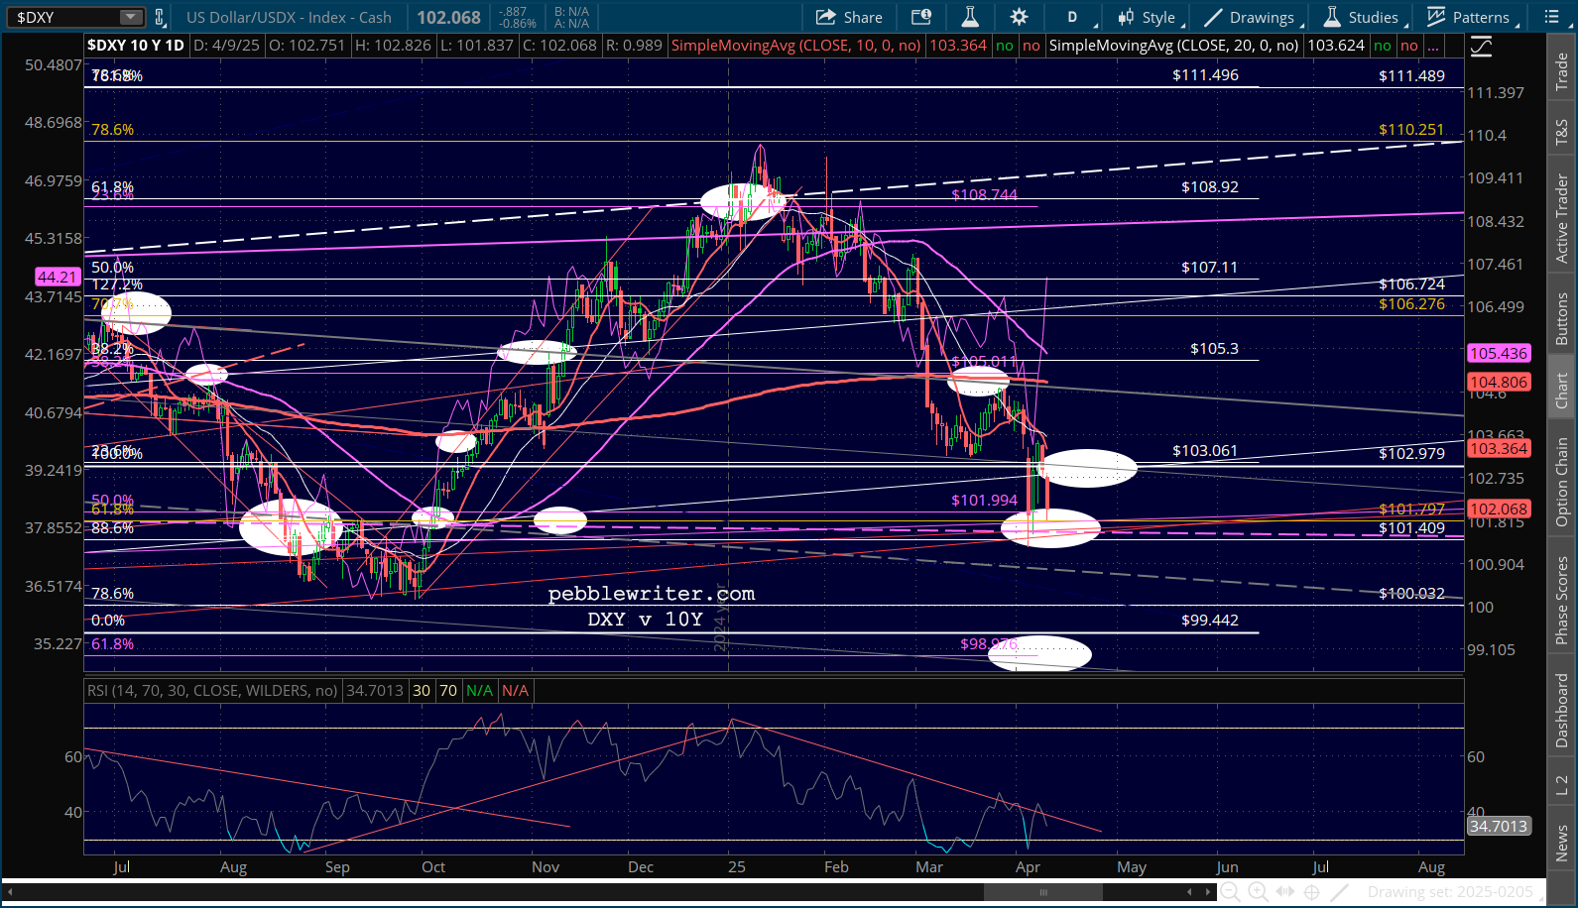Open the chart info card icon
Screen dimensions: 1578x908
tap(921, 17)
